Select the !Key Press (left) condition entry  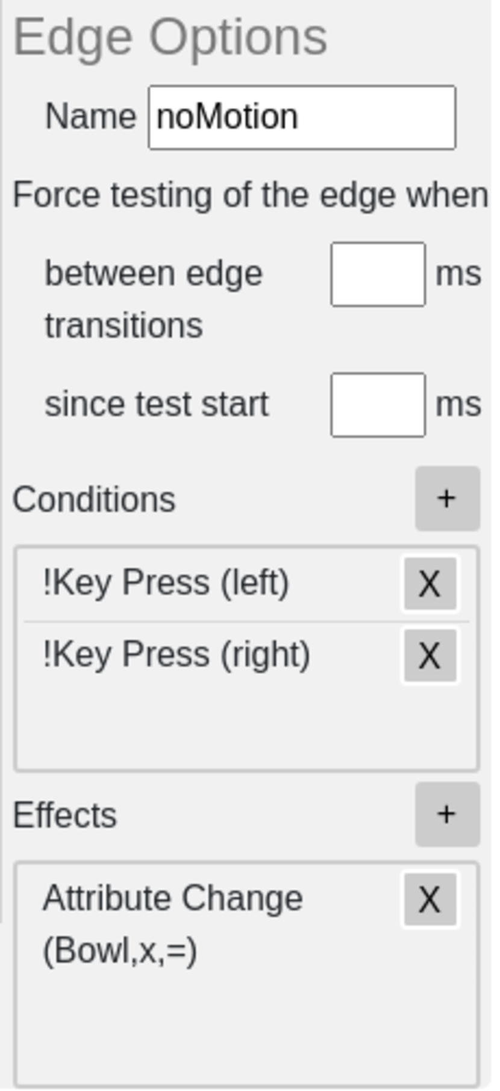pyautogui.click(x=166, y=583)
